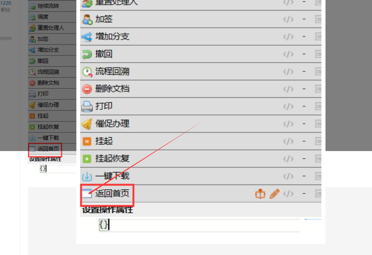Click the download icon for 一键下载
The height and width of the screenshot is (255, 372).
point(87,176)
